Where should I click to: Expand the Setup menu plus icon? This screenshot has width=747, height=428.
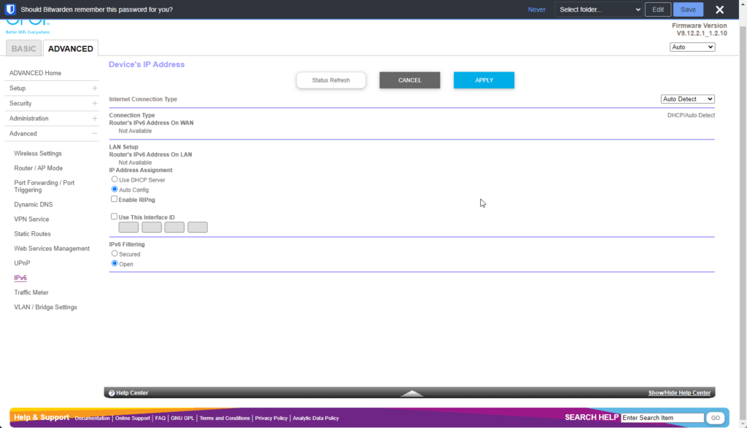(x=95, y=88)
